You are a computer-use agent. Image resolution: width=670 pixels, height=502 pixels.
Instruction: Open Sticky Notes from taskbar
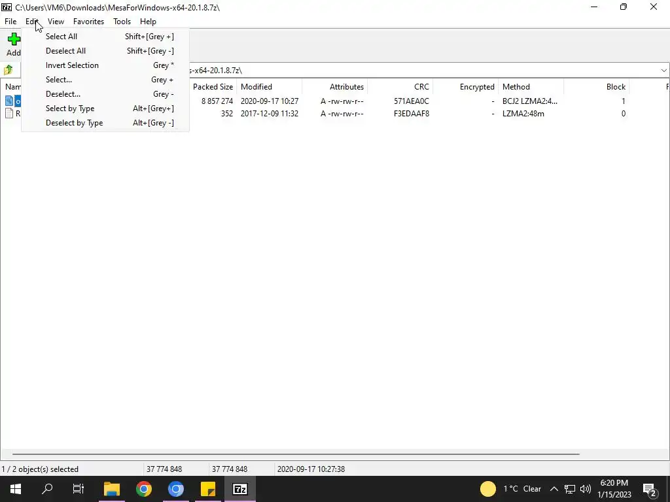tap(208, 489)
